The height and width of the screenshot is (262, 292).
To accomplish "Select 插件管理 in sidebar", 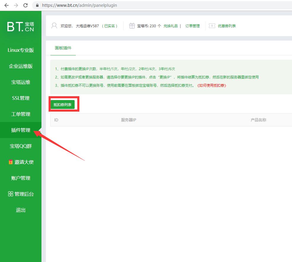I will [x=21, y=130].
